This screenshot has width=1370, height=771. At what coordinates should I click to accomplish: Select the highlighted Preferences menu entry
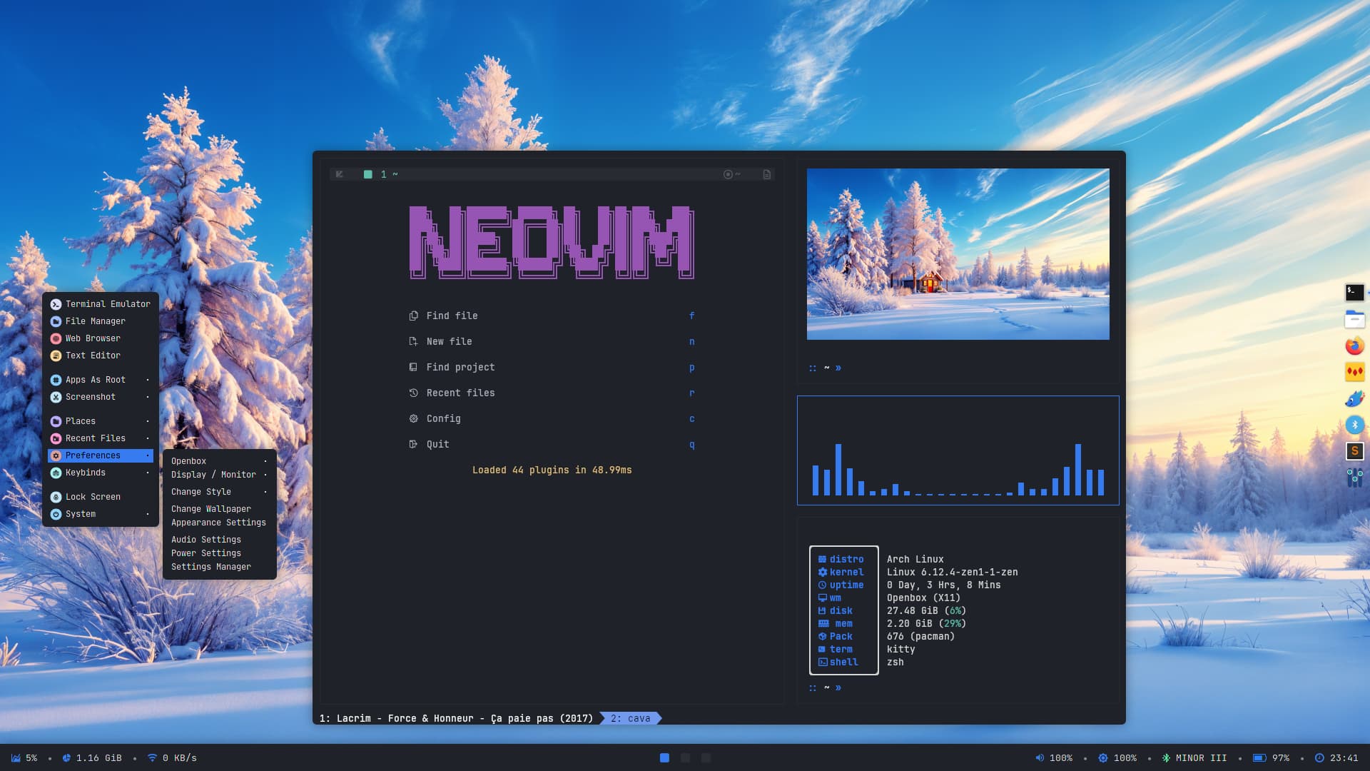point(101,455)
